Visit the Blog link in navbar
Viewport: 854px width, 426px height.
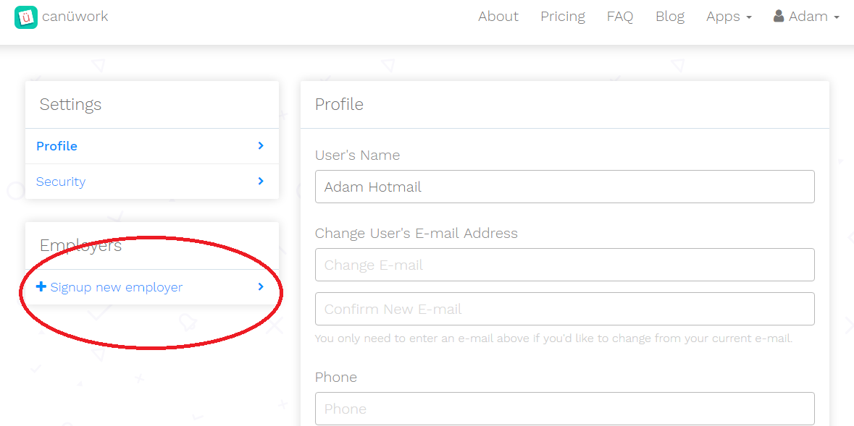click(670, 17)
